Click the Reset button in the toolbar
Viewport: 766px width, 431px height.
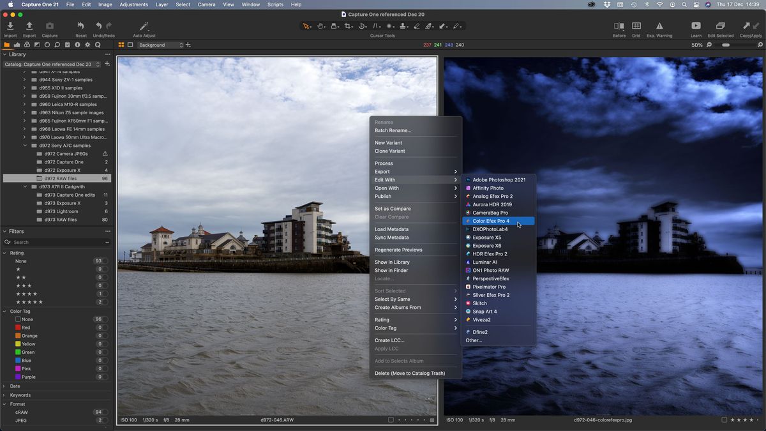(79, 26)
